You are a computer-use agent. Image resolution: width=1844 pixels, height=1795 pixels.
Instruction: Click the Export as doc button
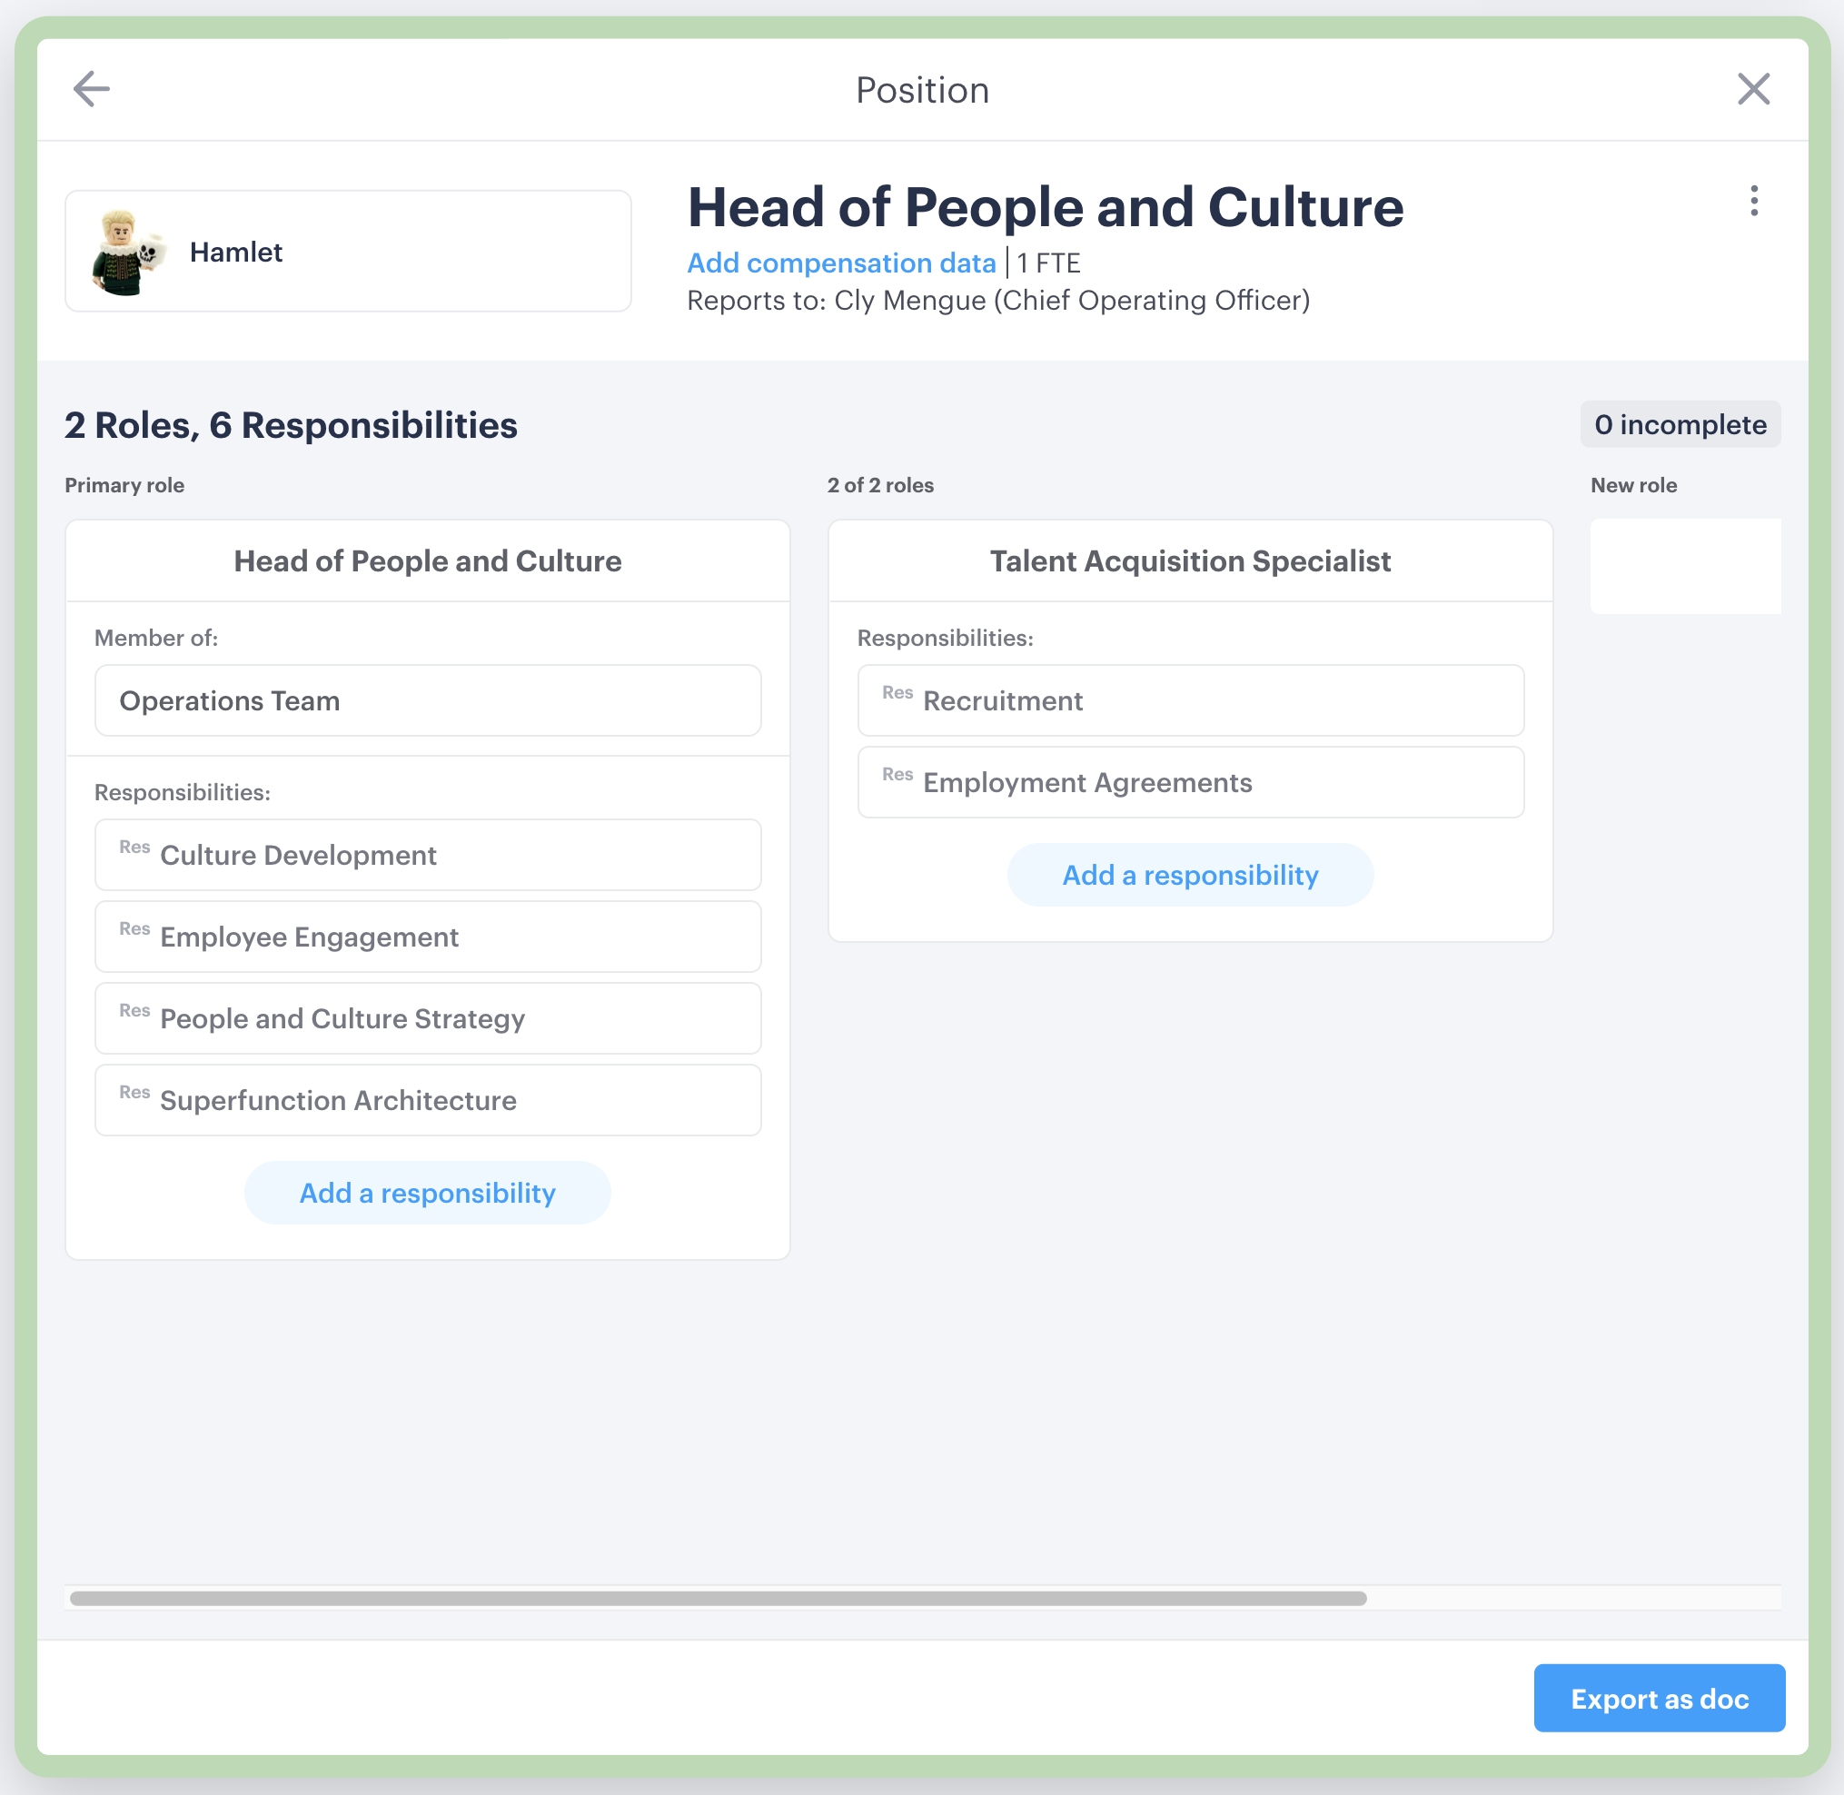point(1660,1698)
